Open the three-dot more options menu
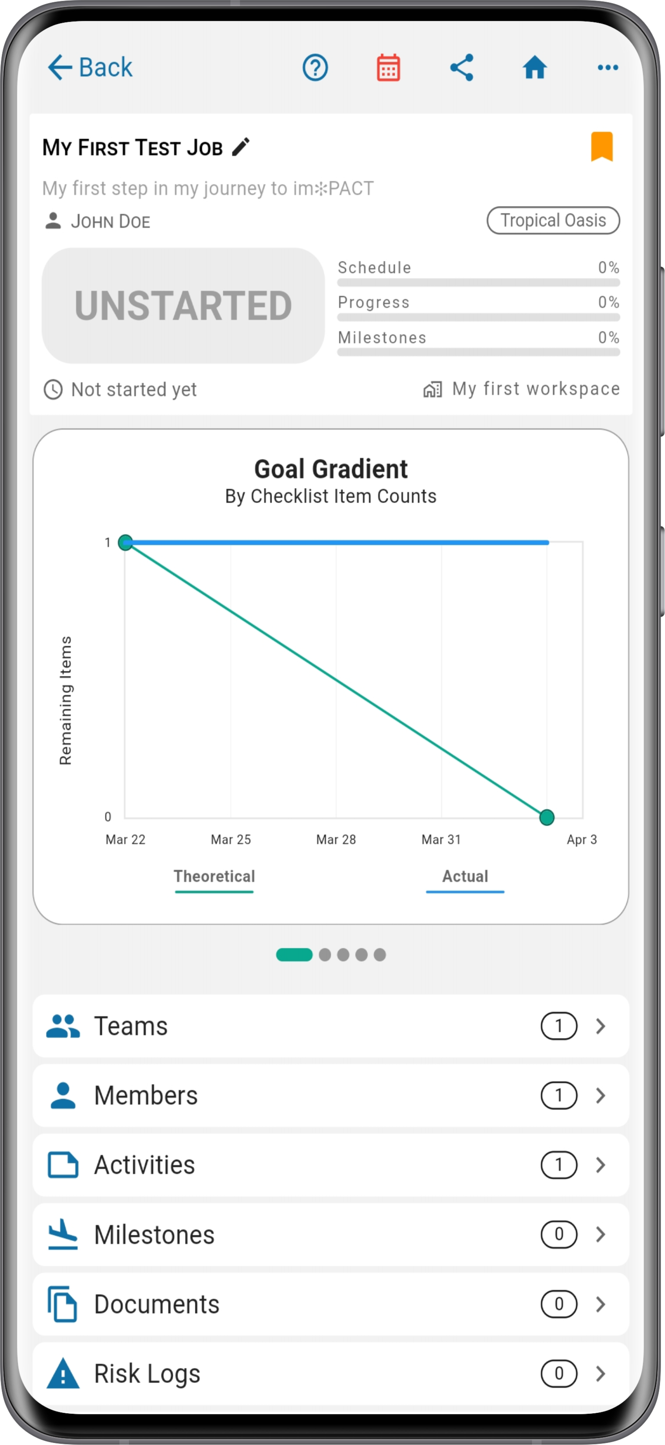 (x=608, y=68)
